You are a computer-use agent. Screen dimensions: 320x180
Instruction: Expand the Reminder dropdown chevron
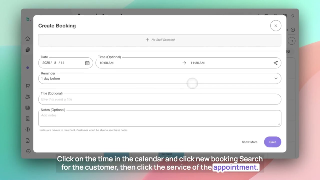pyautogui.click(x=276, y=78)
